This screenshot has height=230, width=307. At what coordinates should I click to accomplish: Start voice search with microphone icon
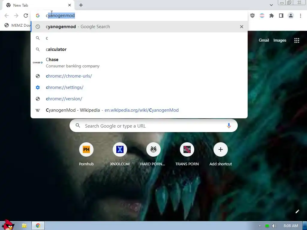click(229, 126)
